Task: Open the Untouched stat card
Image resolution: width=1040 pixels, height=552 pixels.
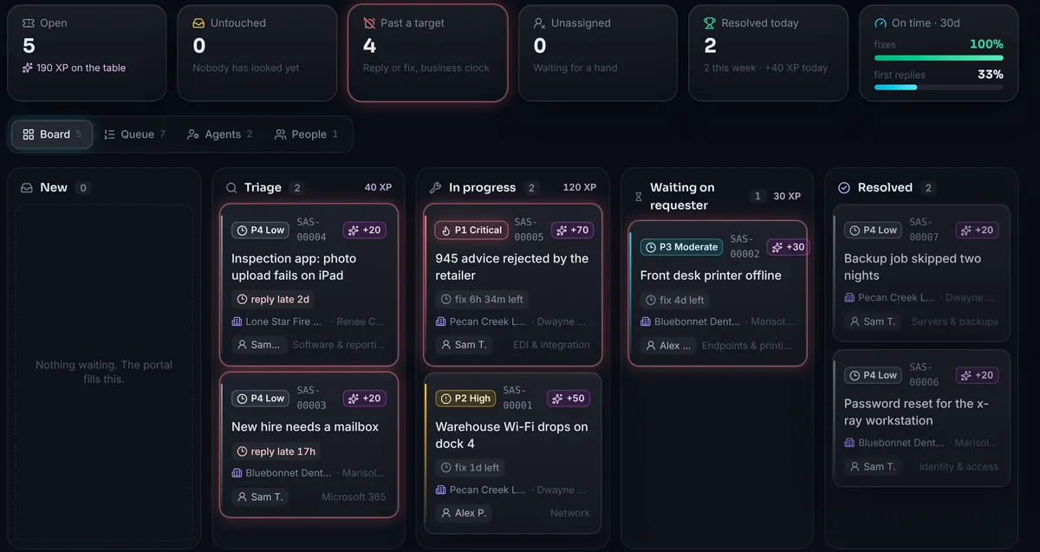Action: [257, 53]
